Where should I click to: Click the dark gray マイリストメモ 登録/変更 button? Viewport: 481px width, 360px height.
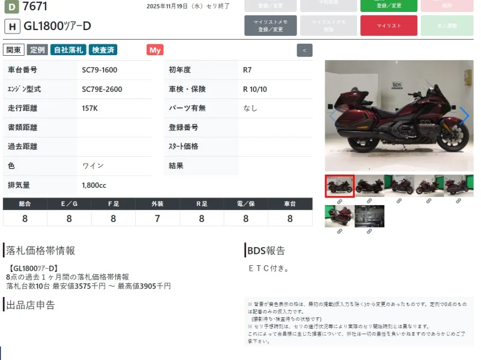(x=271, y=26)
